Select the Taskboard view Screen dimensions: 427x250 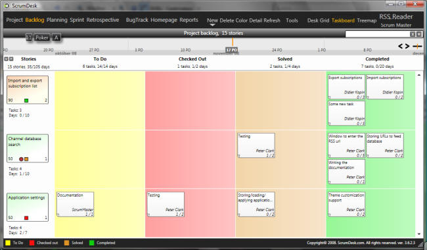(x=343, y=20)
